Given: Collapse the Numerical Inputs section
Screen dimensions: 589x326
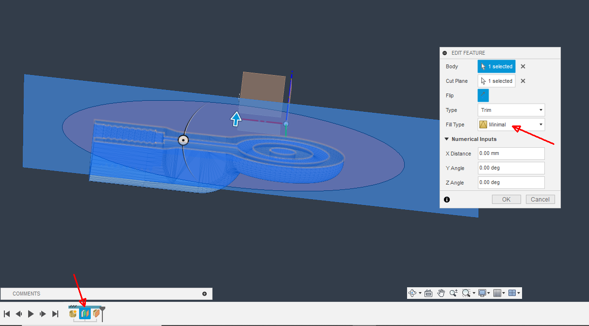Looking at the screenshot, I should pyautogui.click(x=447, y=139).
